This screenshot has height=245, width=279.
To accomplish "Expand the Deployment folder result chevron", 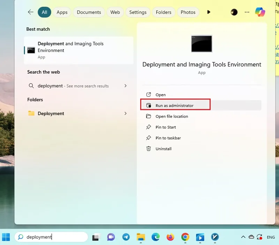I will click(126, 113).
